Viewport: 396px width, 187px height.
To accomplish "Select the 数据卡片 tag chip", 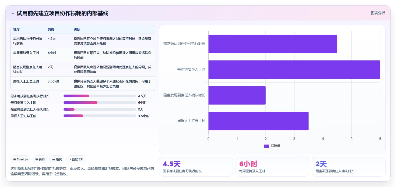I will [x=76, y=159].
